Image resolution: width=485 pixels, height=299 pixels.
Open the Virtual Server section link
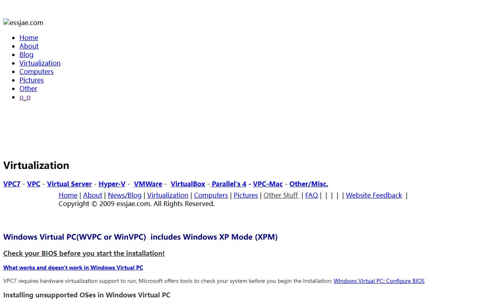pyautogui.click(x=69, y=184)
